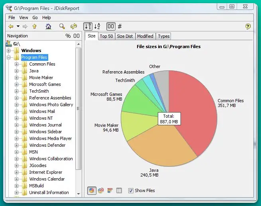Go forward with the right arrow icon

(25, 26)
